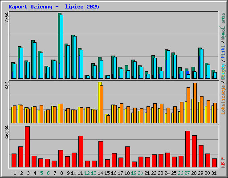This screenshot has height=178, width=228.
Task: Click the dark green bar for day 10
Action: click(x=73, y=57)
